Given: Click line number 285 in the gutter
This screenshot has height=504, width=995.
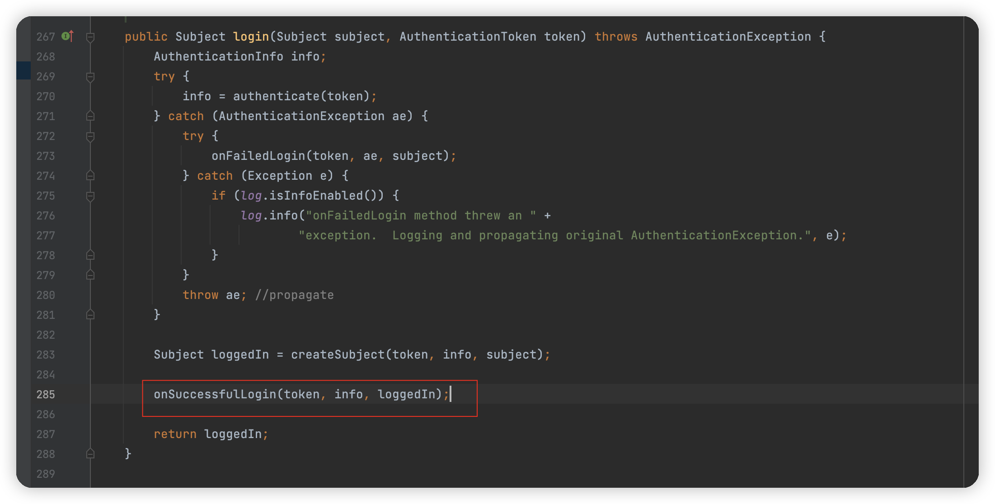Looking at the screenshot, I should pos(46,395).
